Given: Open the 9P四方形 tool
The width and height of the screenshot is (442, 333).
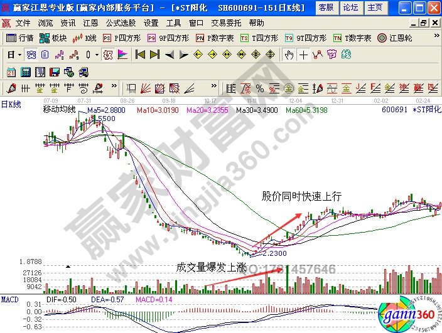Looking at the screenshot, I should click(168, 38).
